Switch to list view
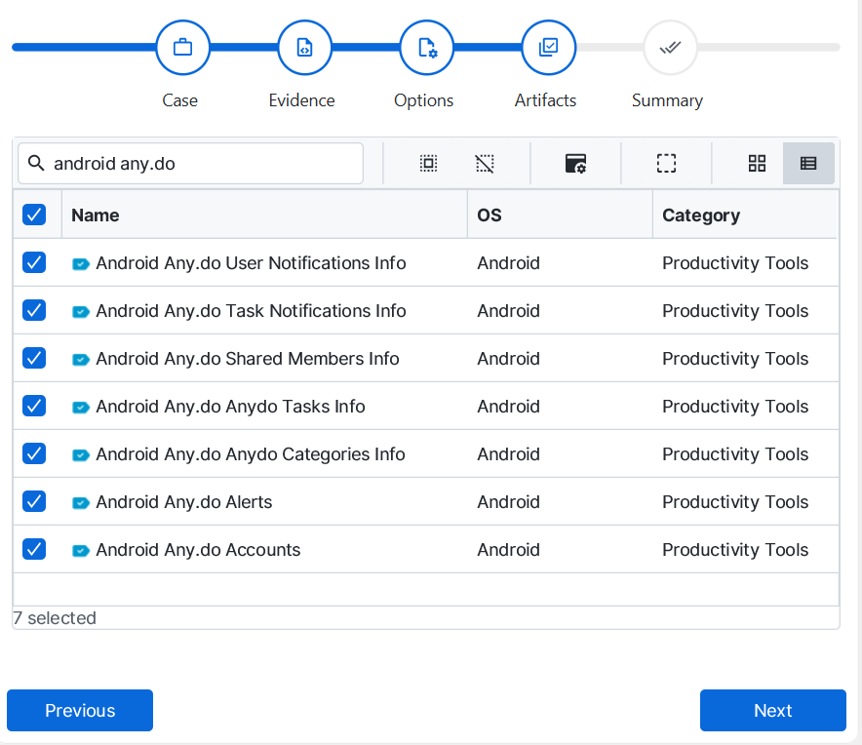 808,164
